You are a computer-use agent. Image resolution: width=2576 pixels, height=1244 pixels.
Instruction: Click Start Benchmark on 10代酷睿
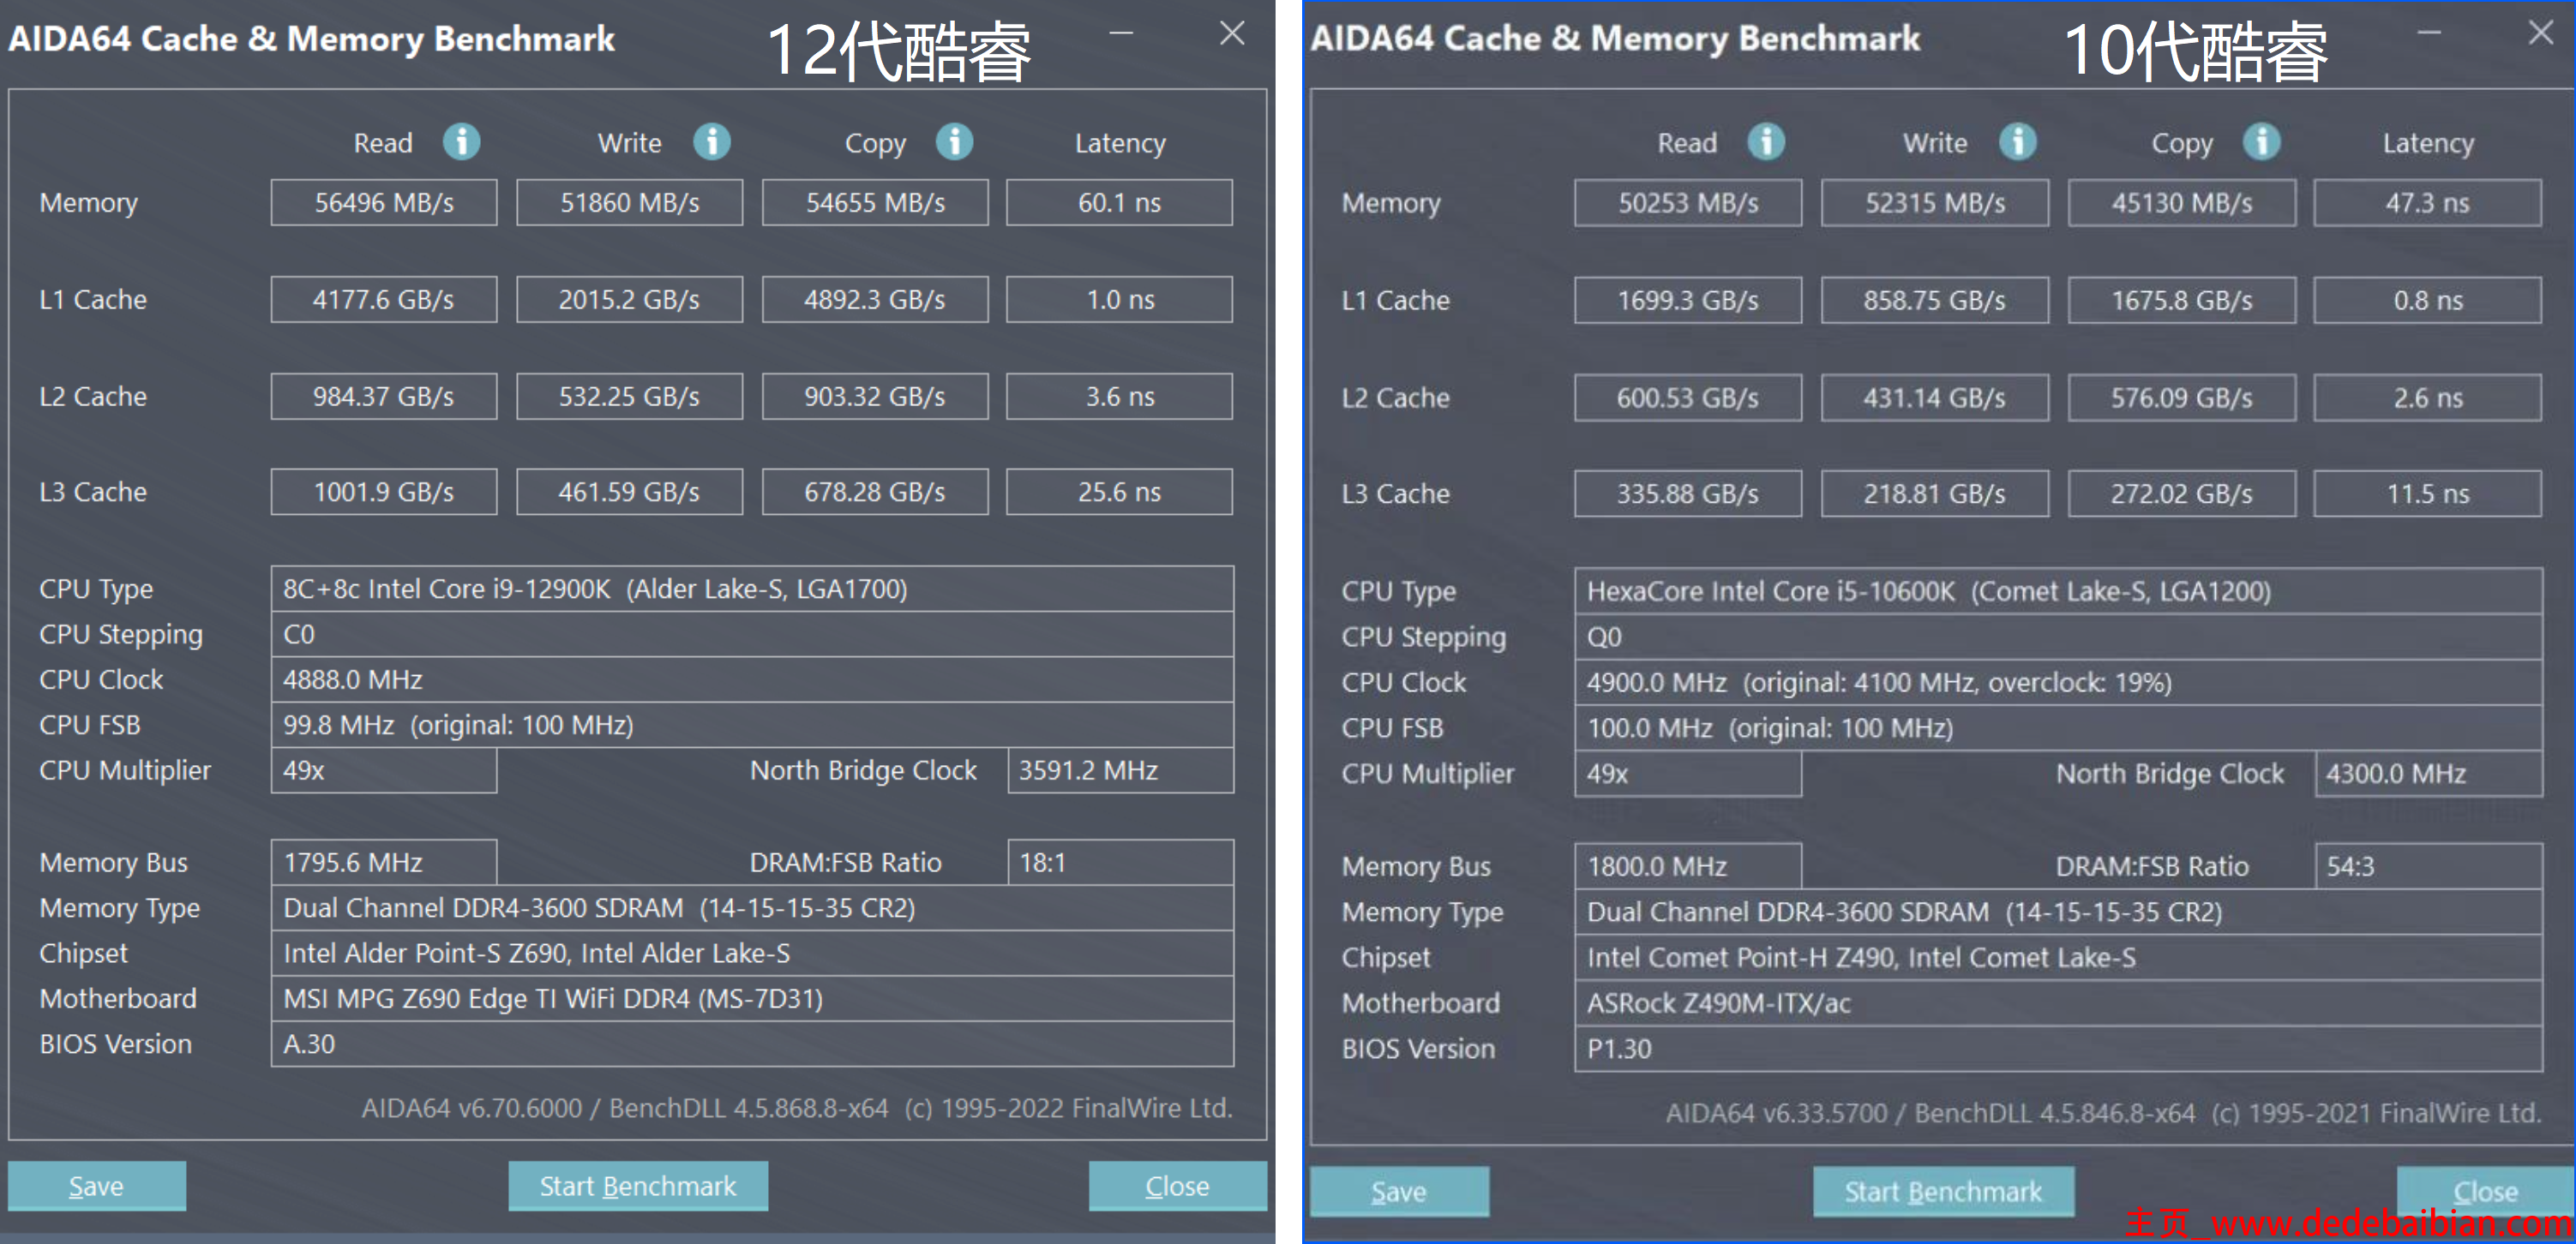click(x=1932, y=1193)
